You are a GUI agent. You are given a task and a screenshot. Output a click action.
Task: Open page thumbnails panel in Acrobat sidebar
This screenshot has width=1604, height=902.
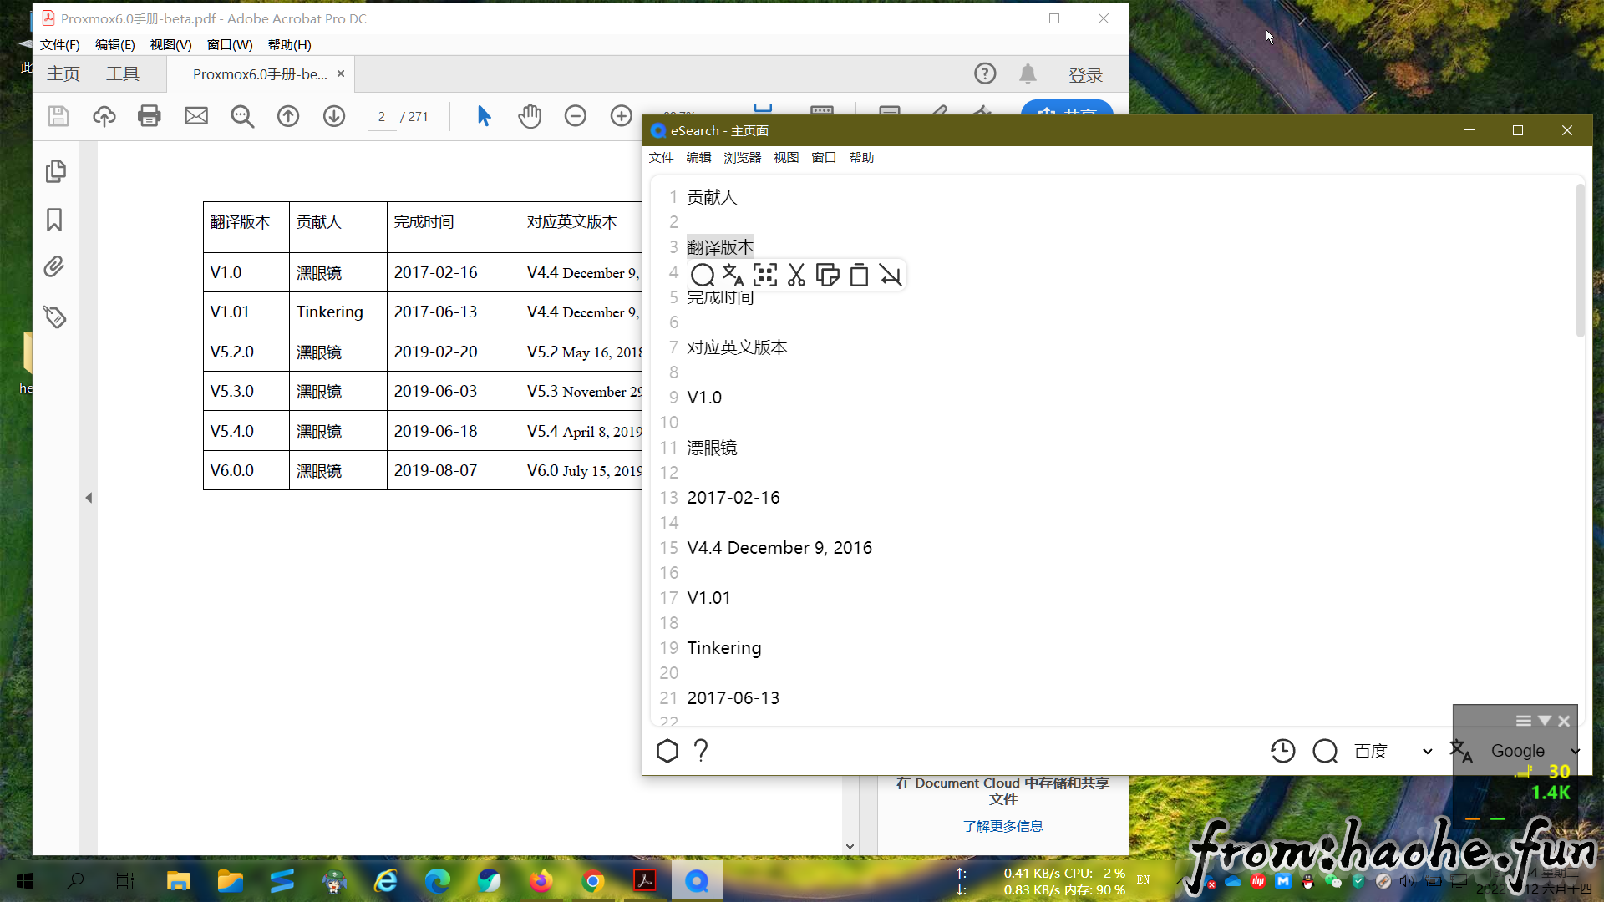[55, 171]
